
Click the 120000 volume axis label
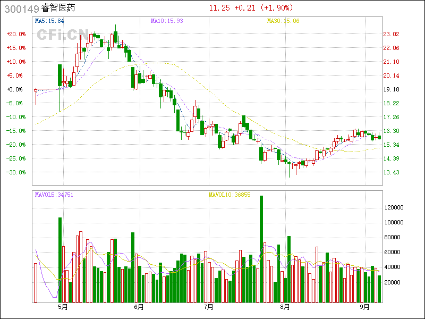[x=394, y=207]
